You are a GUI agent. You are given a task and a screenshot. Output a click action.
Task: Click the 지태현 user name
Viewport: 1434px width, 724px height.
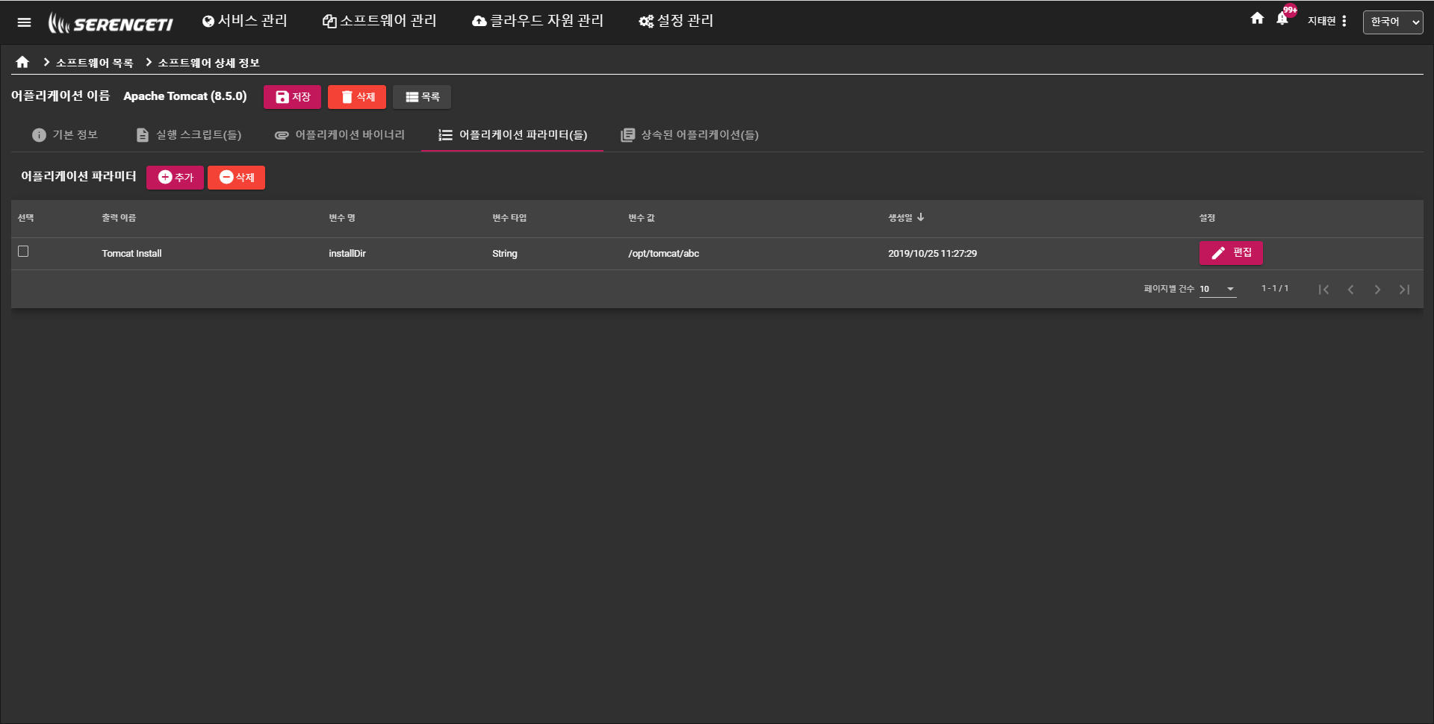(1321, 21)
